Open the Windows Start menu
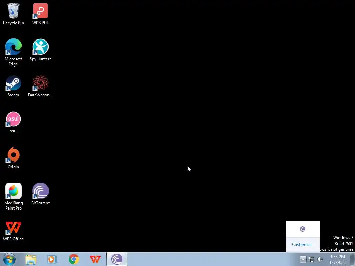355x266 pixels. pos(9,259)
